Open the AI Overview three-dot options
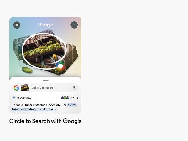The height and width of the screenshot is (141, 188). click(x=78, y=98)
